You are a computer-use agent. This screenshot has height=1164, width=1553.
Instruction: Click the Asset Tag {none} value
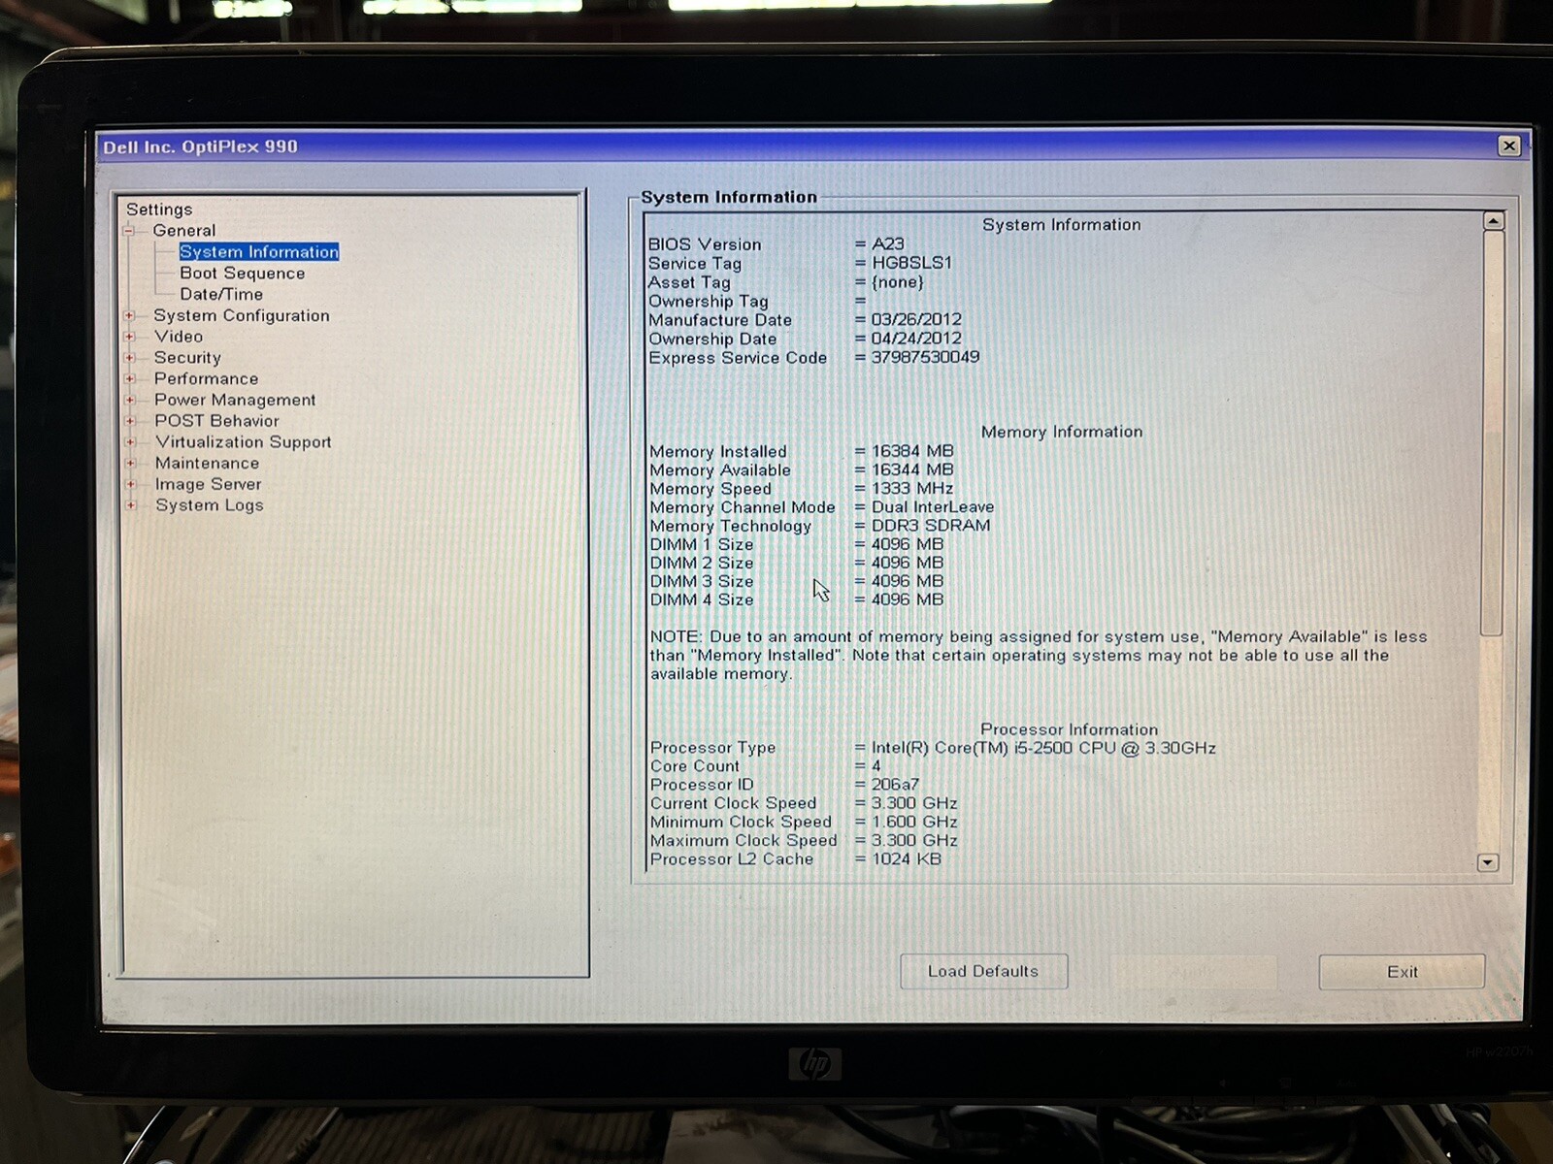[898, 282]
